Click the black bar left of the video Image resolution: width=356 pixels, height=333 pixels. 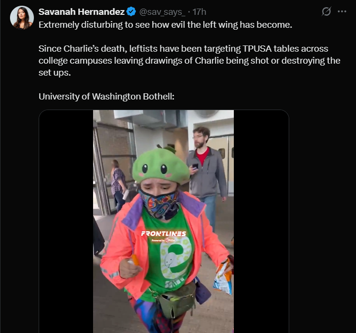click(x=66, y=221)
